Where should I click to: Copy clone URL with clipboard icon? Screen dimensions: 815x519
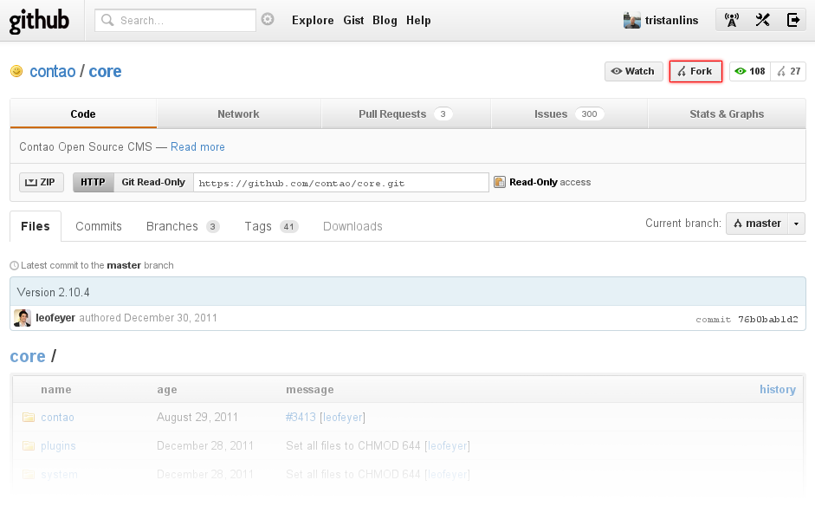pyautogui.click(x=500, y=182)
